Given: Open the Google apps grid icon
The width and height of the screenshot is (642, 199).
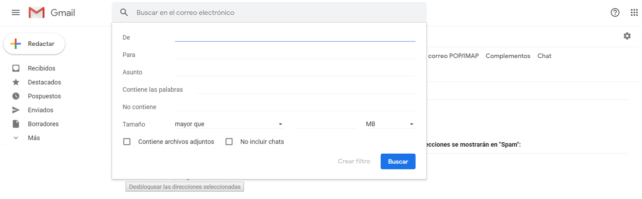Looking at the screenshot, I should (634, 13).
